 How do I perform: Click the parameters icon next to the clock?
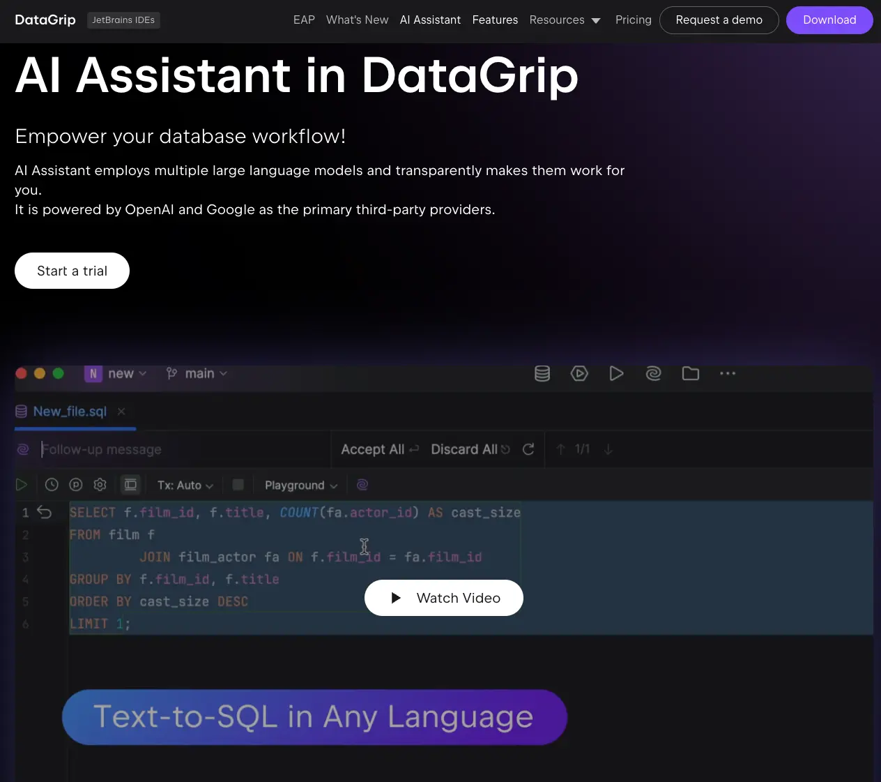coord(76,484)
